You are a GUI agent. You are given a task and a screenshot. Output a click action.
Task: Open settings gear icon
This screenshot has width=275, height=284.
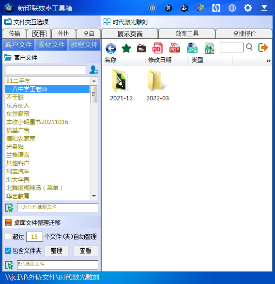pyautogui.click(x=248, y=8)
